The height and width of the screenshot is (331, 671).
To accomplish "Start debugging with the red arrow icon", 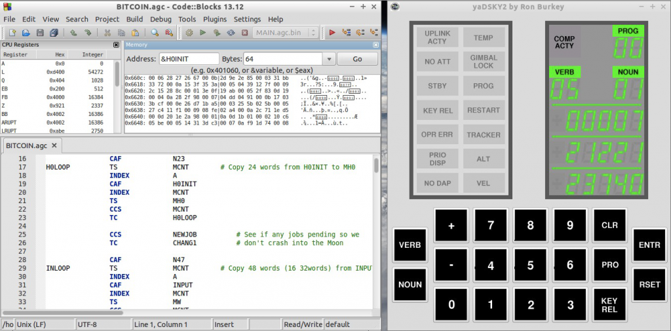I will (x=332, y=33).
